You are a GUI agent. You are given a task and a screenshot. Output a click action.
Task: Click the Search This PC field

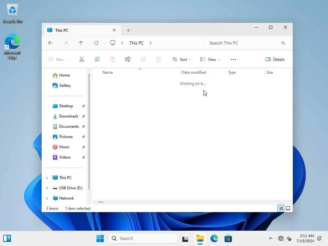[247, 43]
